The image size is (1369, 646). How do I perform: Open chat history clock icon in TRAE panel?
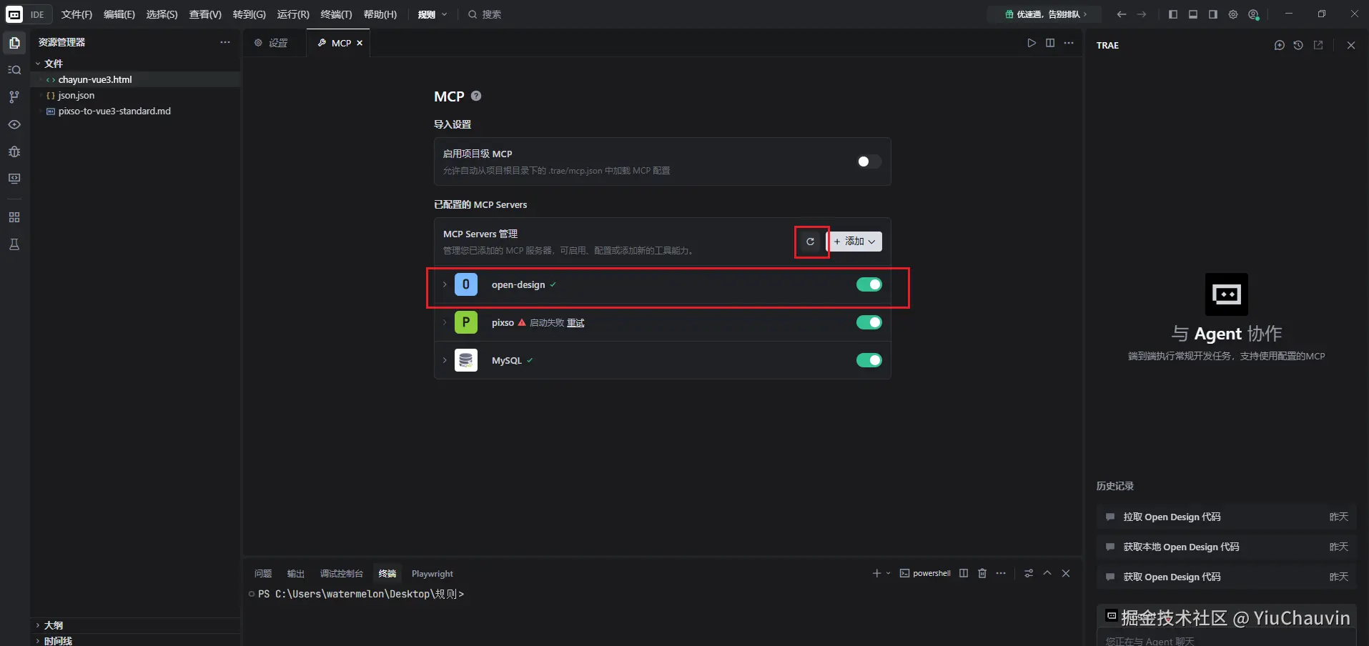click(x=1298, y=45)
